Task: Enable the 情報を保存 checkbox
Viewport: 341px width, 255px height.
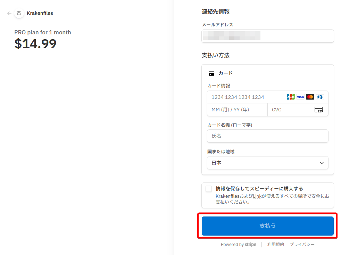Action: [x=209, y=189]
